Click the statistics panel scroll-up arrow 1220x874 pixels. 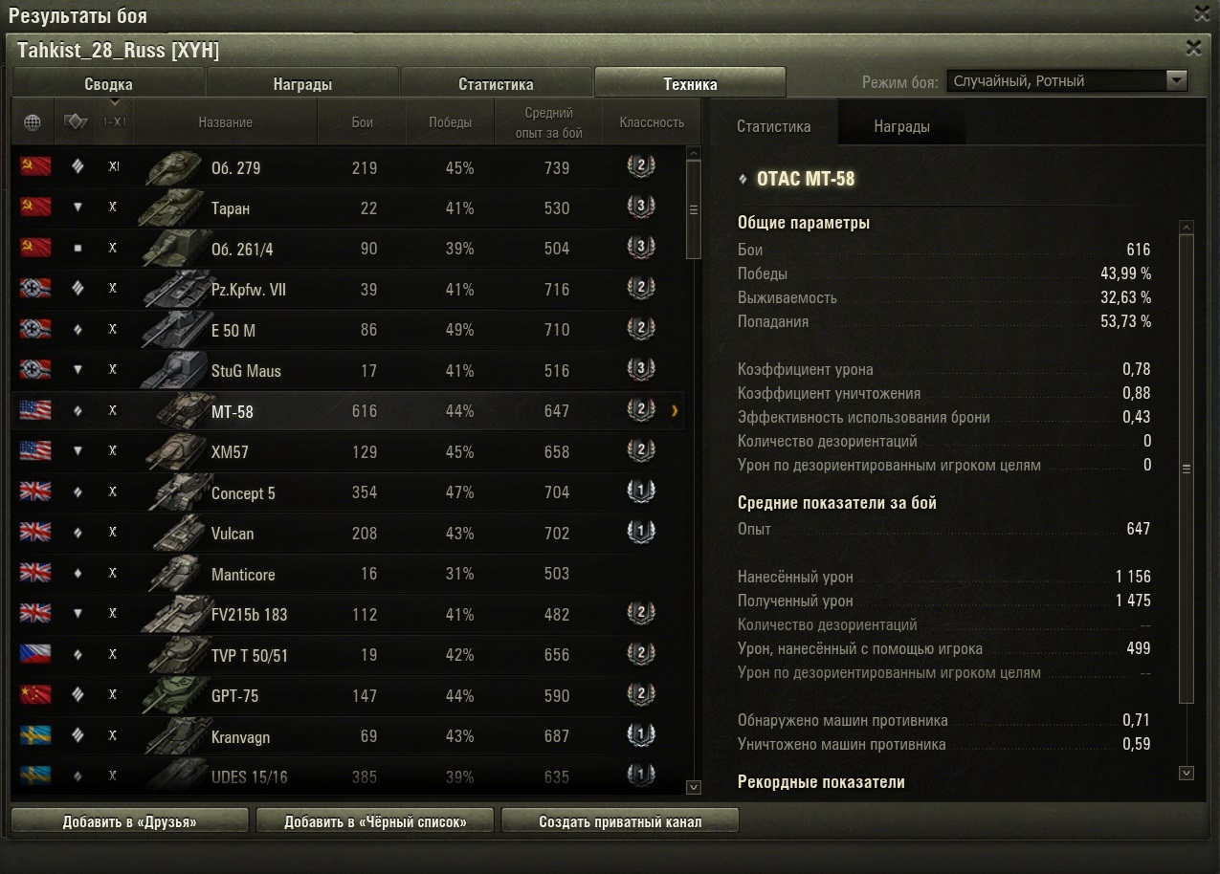click(x=1187, y=227)
